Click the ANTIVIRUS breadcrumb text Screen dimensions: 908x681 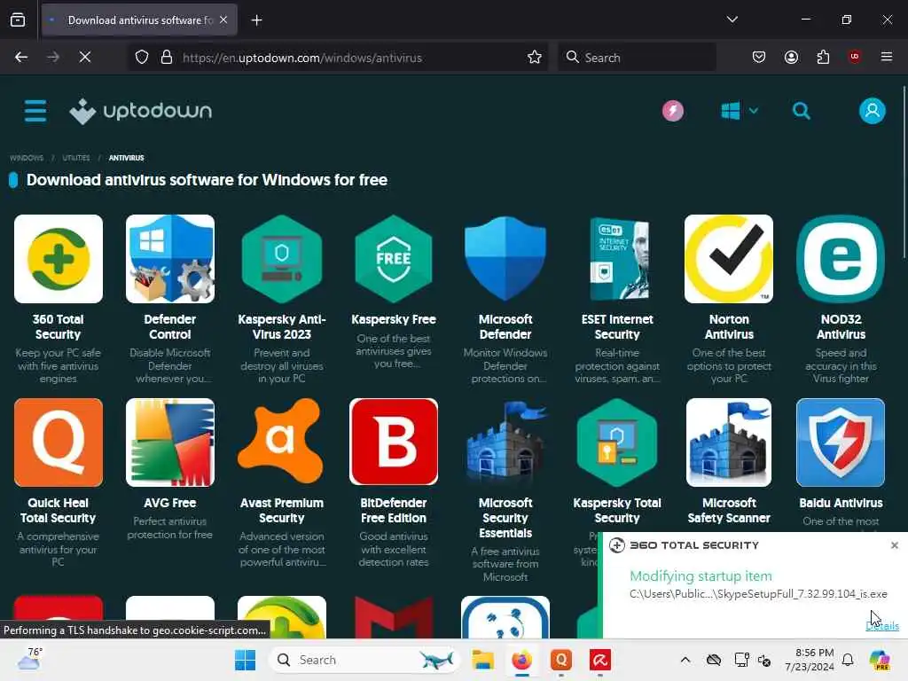[x=126, y=158]
